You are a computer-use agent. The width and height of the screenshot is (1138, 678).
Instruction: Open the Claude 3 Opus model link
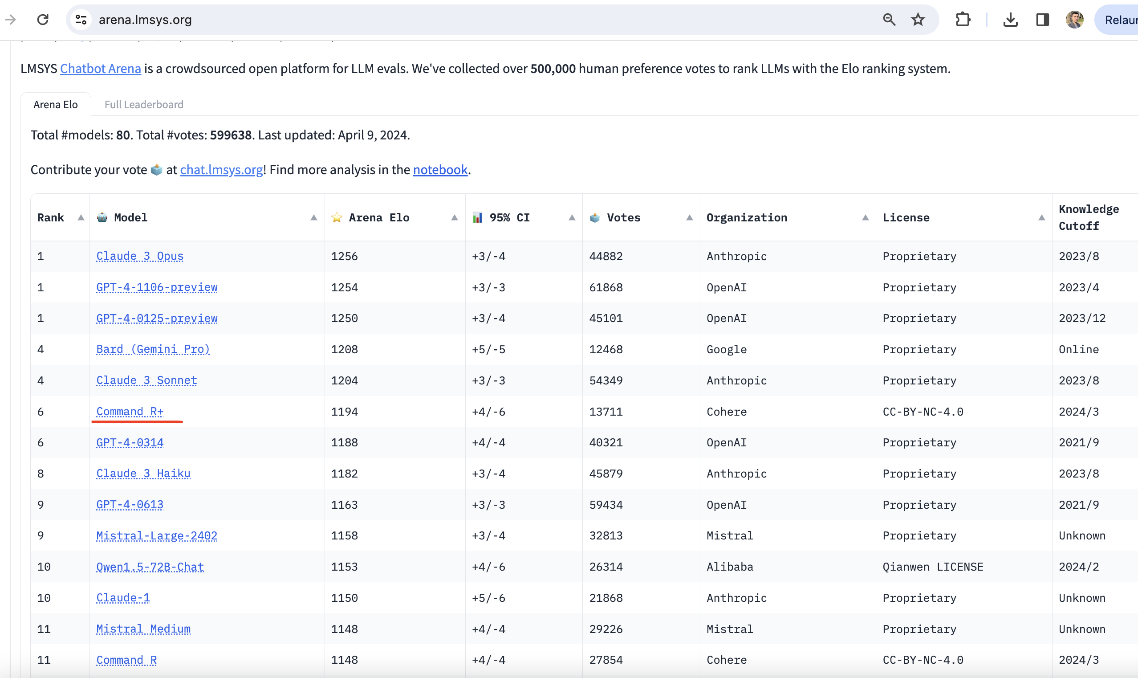(140, 256)
